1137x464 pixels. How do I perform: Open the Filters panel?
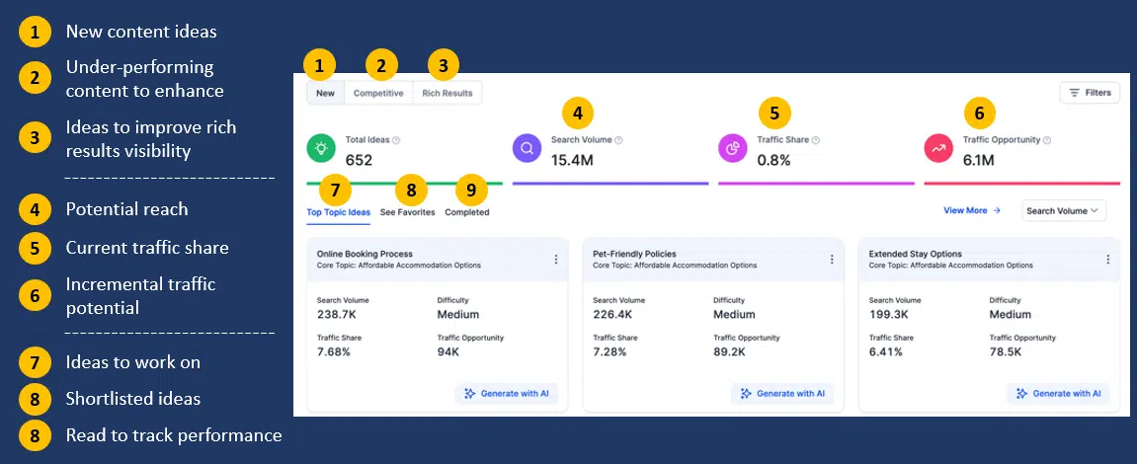pyautogui.click(x=1090, y=93)
